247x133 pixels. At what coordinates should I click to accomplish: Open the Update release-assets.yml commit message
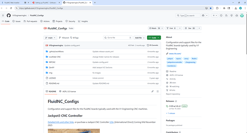click(x=103, y=51)
